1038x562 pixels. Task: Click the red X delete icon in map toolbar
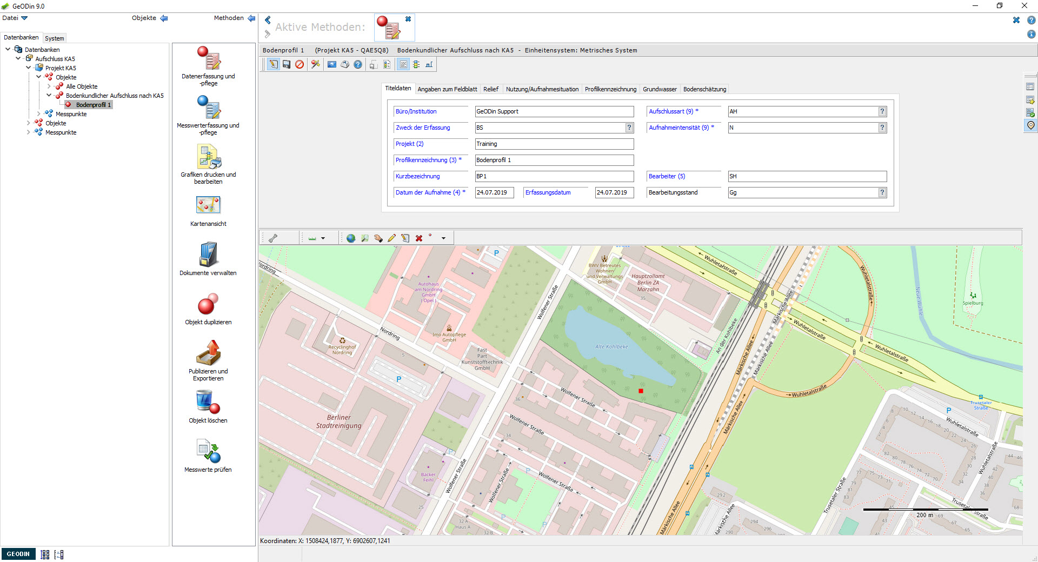point(419,238)
